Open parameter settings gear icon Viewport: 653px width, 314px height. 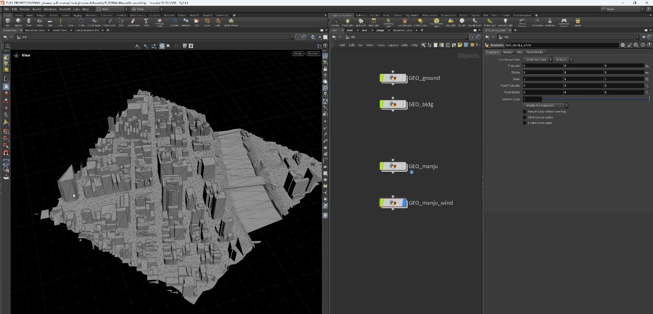pos(623,45)
